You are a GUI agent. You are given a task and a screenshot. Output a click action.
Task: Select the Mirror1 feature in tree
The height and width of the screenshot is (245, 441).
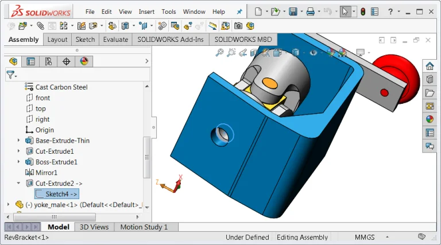(x=46, y=173)
